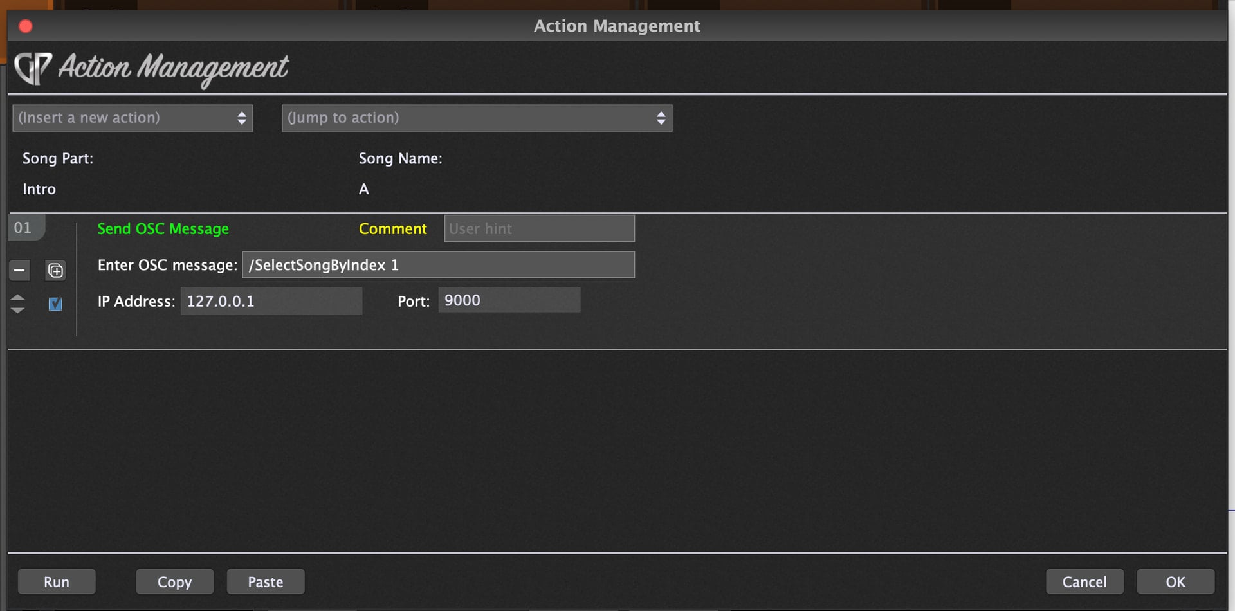Click the green Send OSC Message title
This screenshot has width=1235, height=611.
pyautogui.click(x=163, y=229)
